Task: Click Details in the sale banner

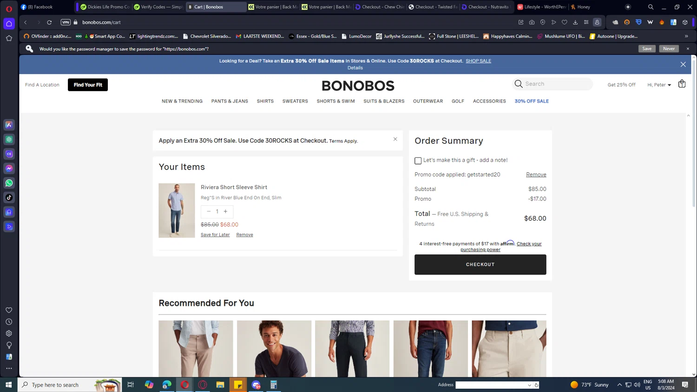Action: [x=355, y=68]
